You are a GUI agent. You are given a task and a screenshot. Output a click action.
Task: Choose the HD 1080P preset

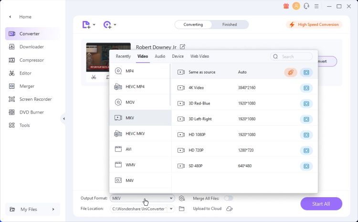coord(244,135)
